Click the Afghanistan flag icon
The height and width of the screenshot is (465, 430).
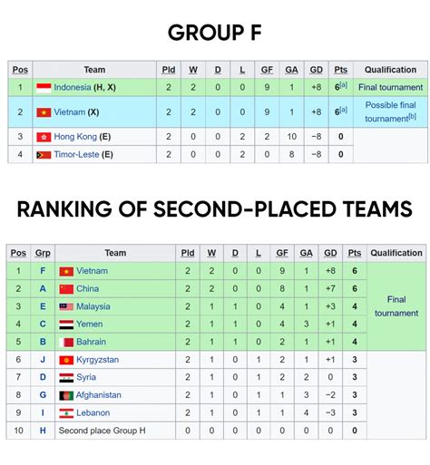(66, 395)
